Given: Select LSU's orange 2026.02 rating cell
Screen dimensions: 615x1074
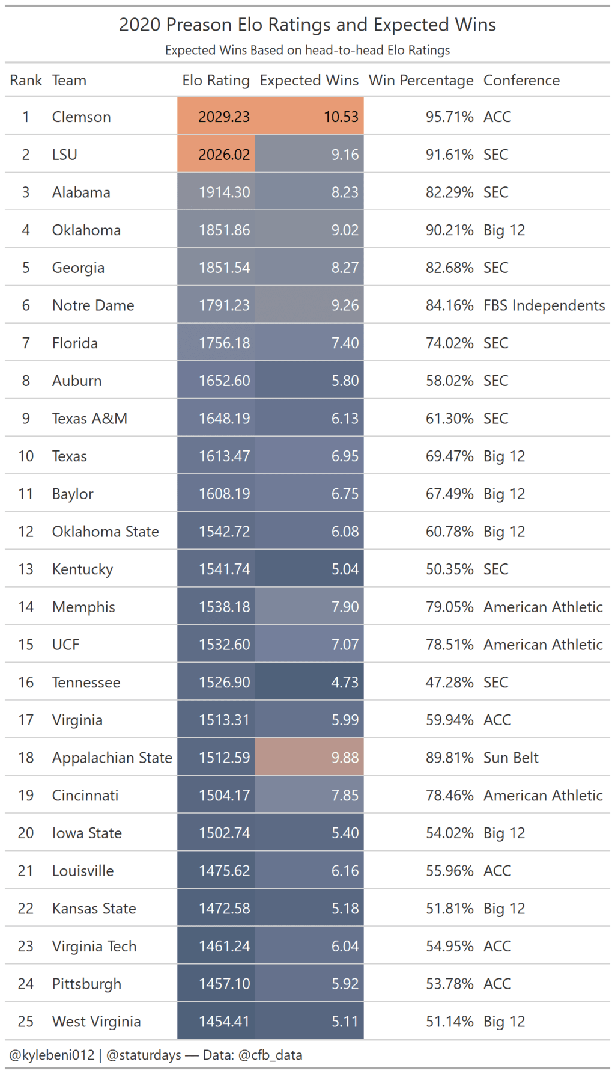Looking at the screenshot, I should pyautogui.click(x=217, y=155).
